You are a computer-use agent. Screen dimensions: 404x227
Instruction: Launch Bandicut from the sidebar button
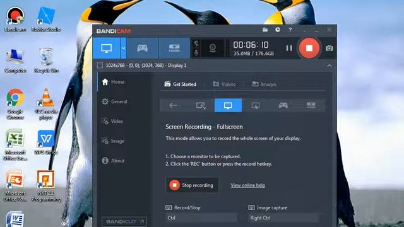124,221
